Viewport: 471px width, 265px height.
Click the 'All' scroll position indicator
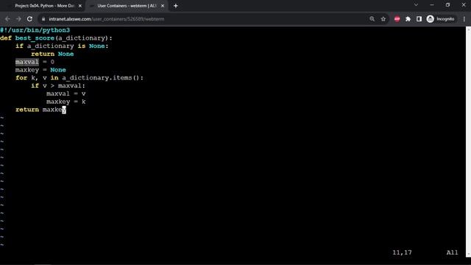click(452, 252)
